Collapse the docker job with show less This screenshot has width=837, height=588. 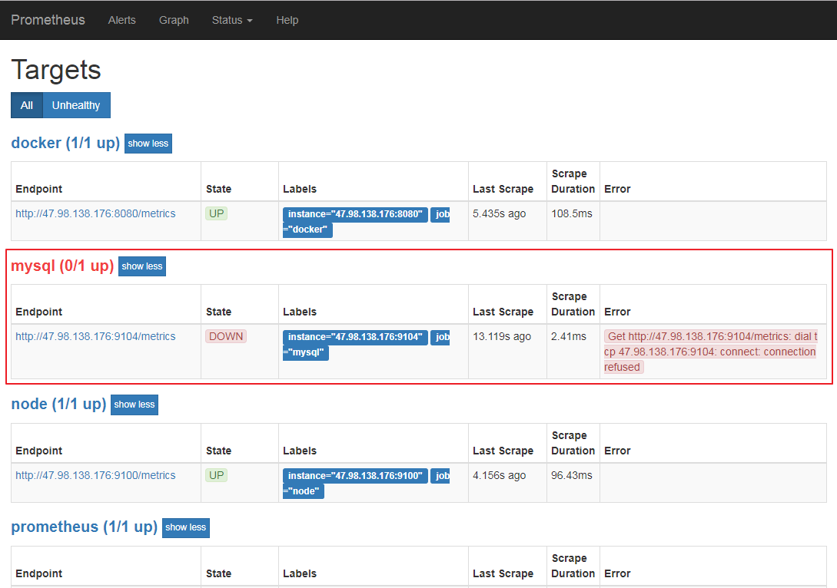click(x=148, y=144)
